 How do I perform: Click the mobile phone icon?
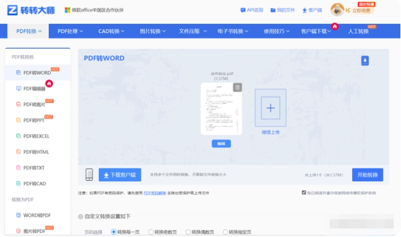click(x=89, y=175)
